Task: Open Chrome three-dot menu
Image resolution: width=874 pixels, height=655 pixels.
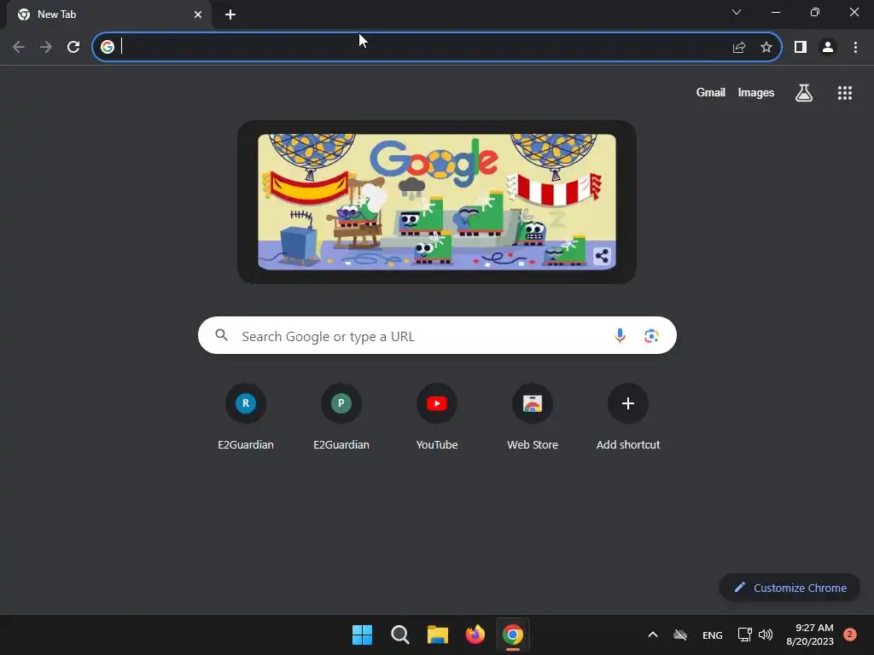Action: 855,47
